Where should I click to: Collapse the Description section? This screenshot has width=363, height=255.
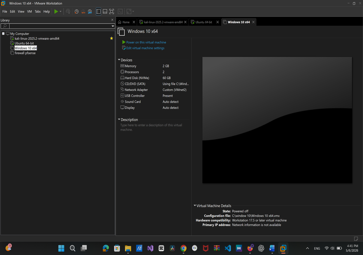click(119, 119)
